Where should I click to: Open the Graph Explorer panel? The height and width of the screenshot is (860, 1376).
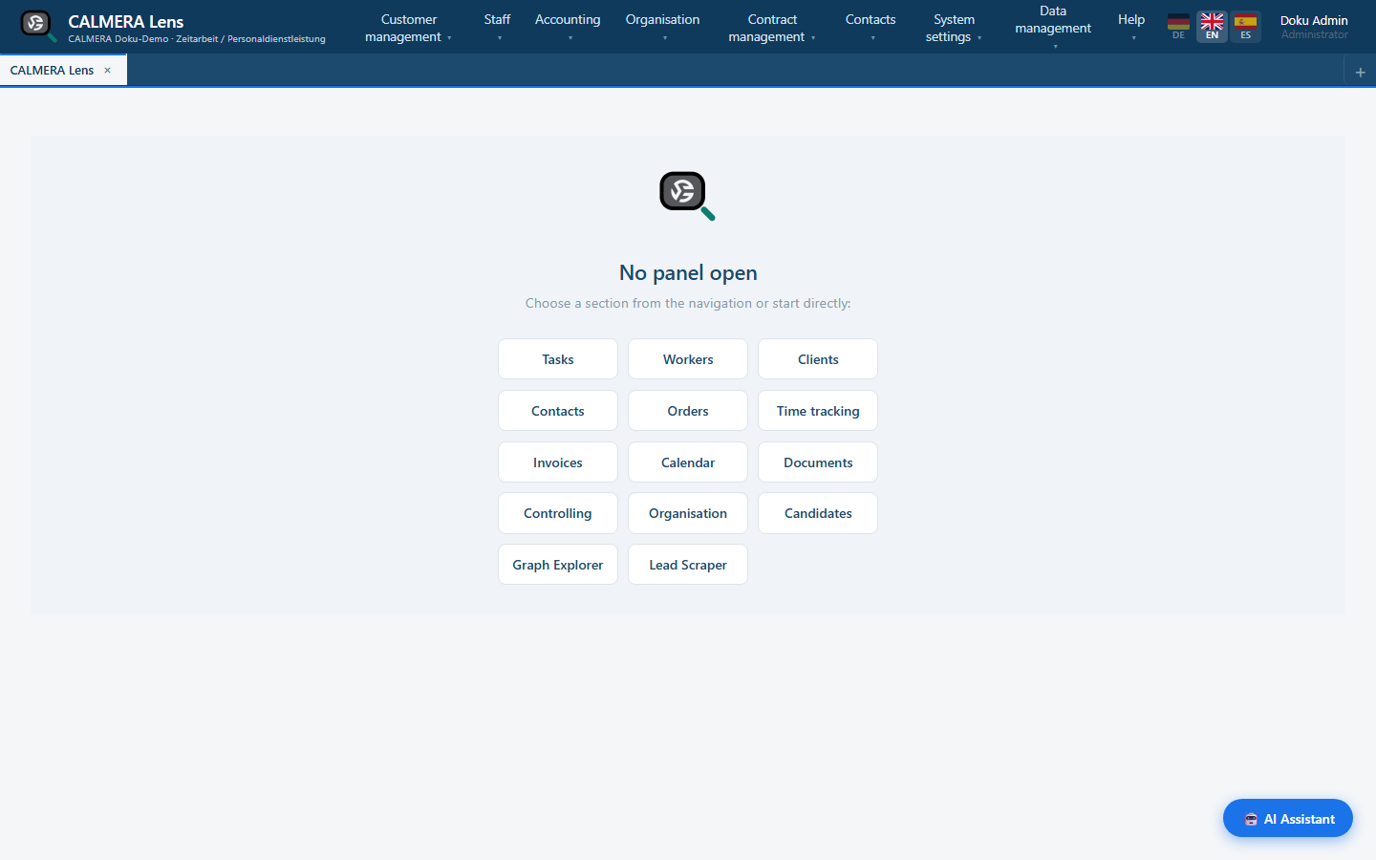click(x=558, y=565)
